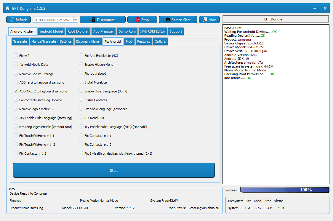The width and height of the screenshot is (333, 221).
Task: Check Fix contacts samsung Docomo
Action: coord(16,100)
